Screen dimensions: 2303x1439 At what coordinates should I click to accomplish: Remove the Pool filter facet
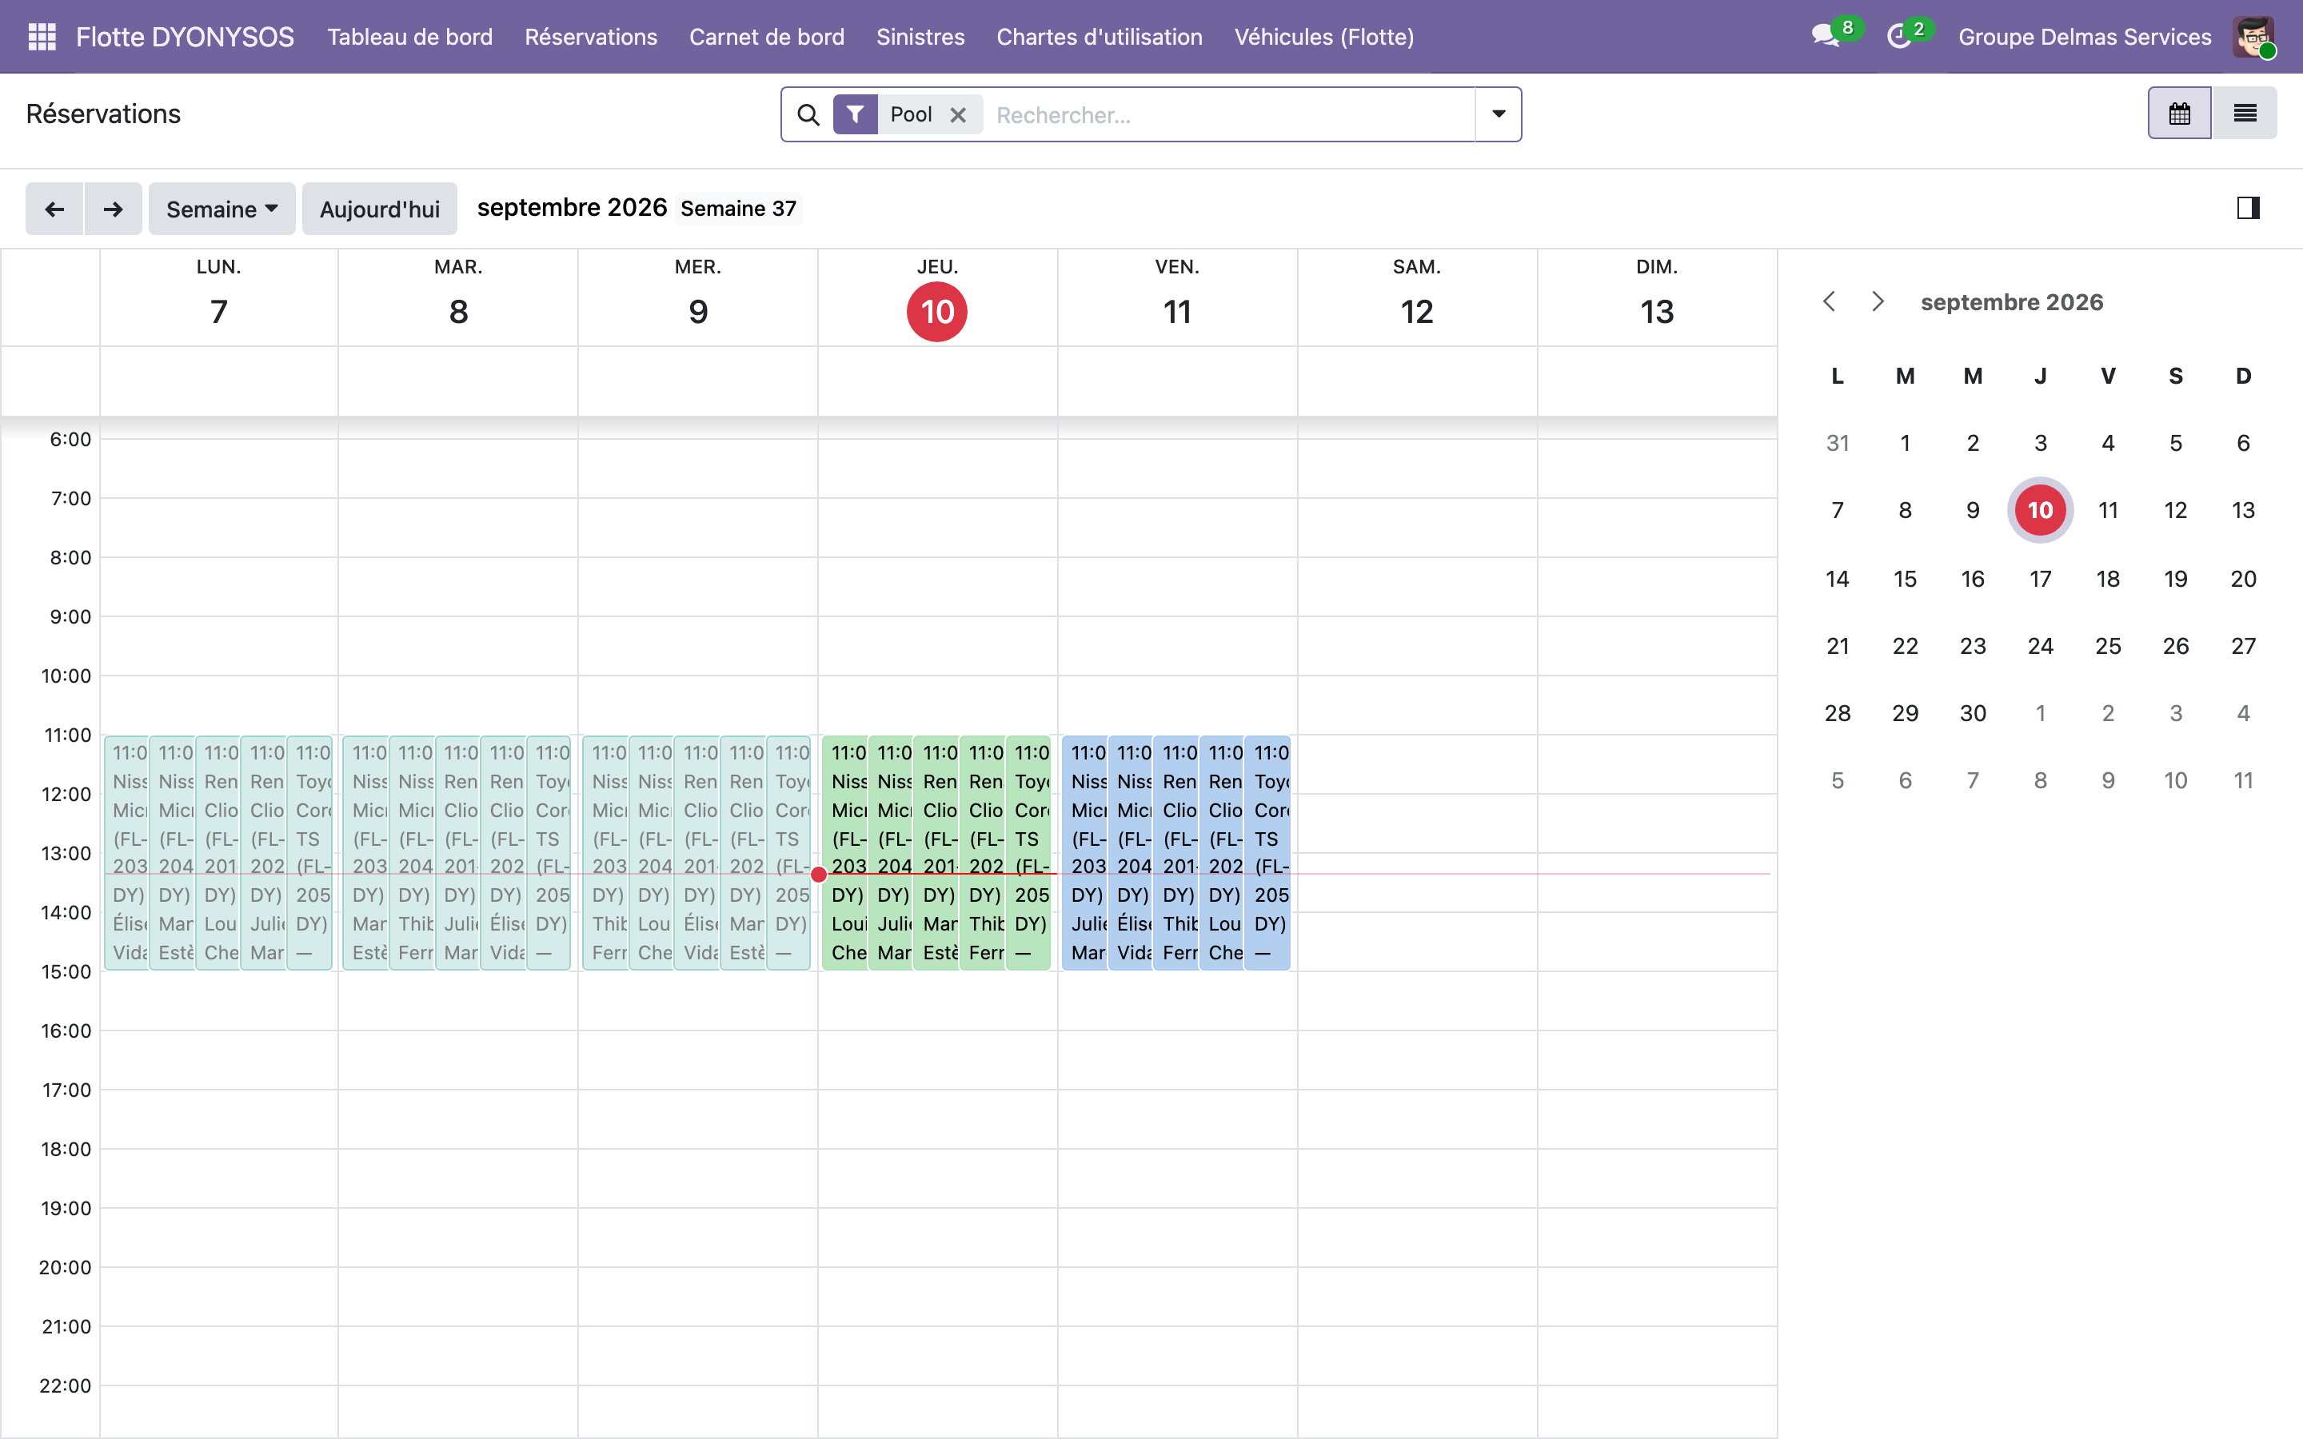tap(958, 115)
